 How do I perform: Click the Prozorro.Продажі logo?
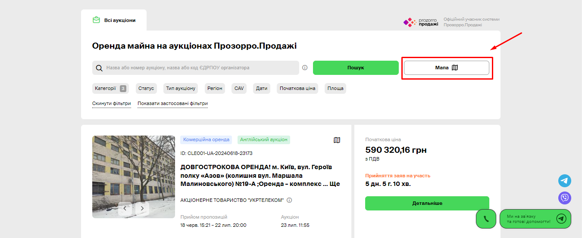tap(421, 22)
